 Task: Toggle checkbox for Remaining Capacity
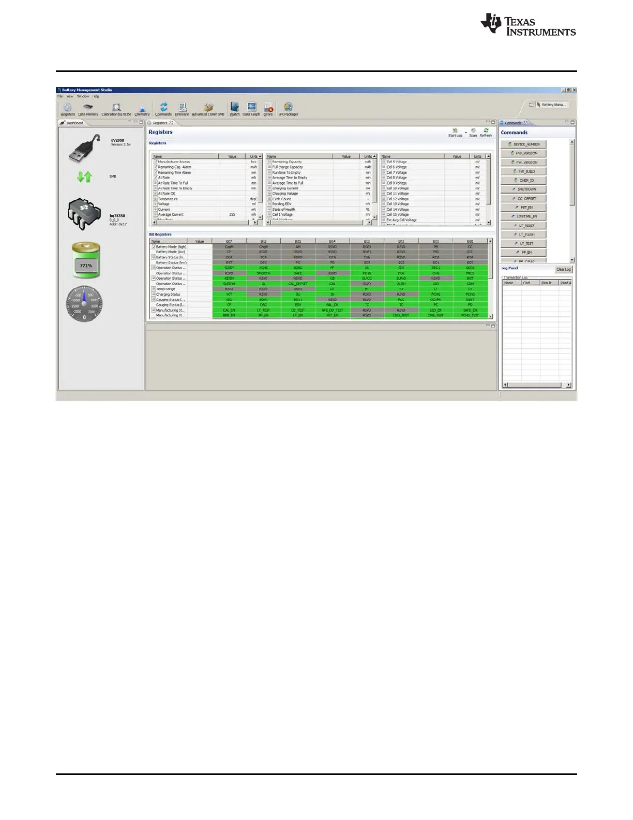click(269, 162)
